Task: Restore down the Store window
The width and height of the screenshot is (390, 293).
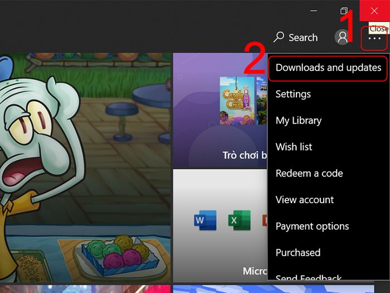Action: pos(344,11)
